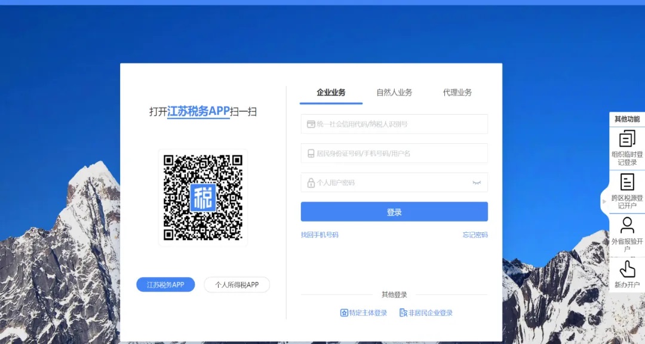Click the 特定主体登录 icon
The height and width of the screenshot is (344, 645).
(x=344, y=313)
